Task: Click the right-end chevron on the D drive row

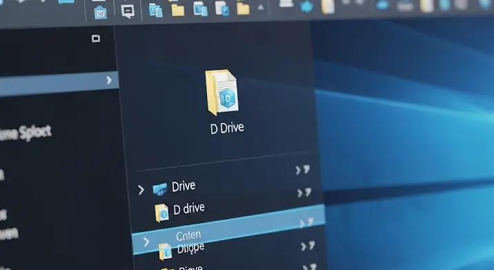Action: point(304,193)
